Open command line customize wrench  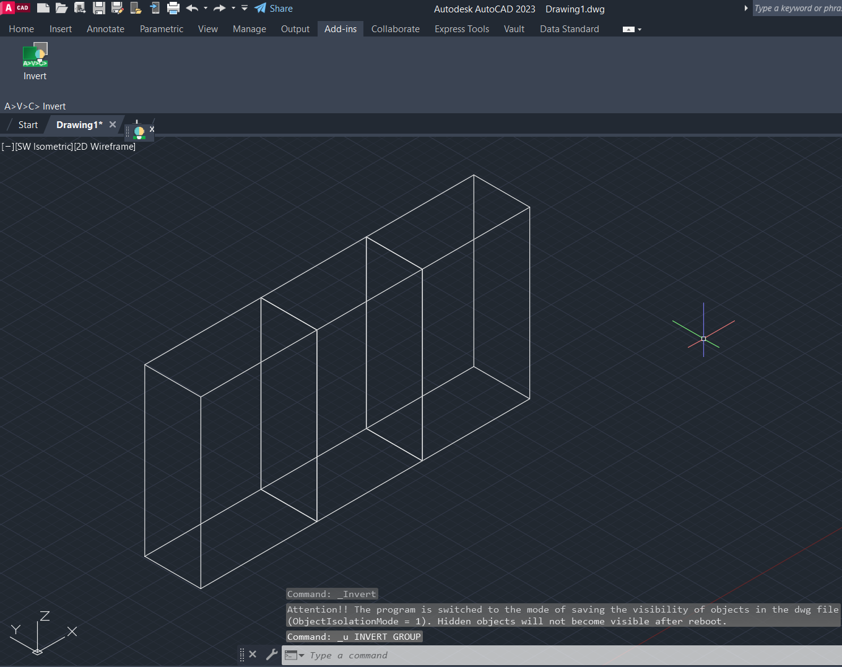point(271,654)
